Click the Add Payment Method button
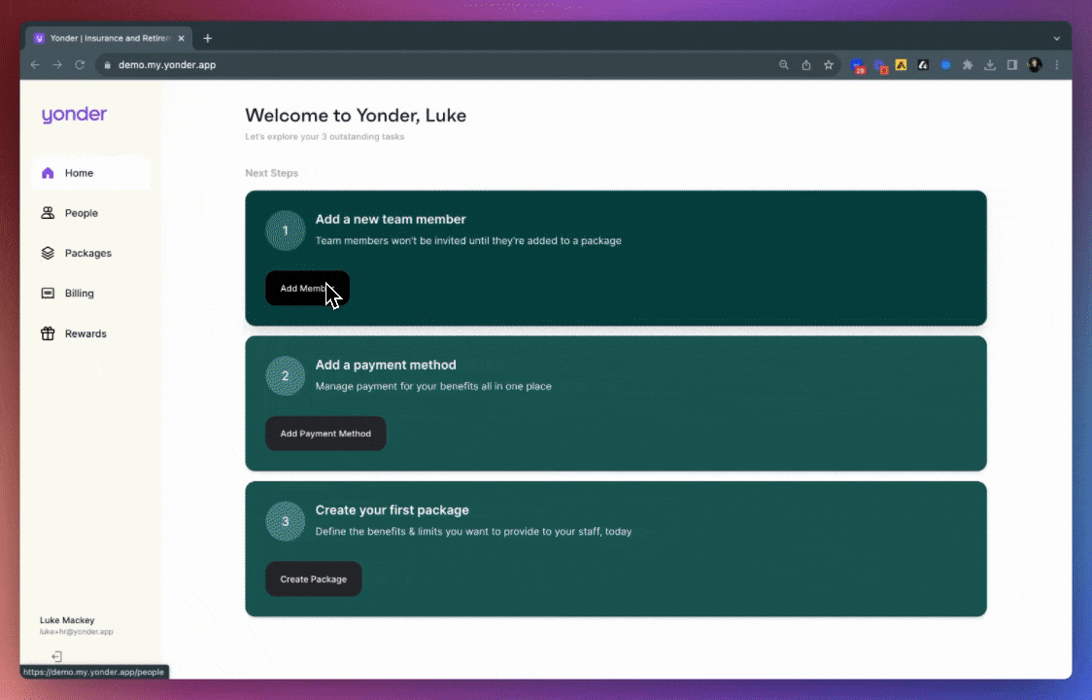Viewport: 1092px width, 700px height. pos(325,433)
